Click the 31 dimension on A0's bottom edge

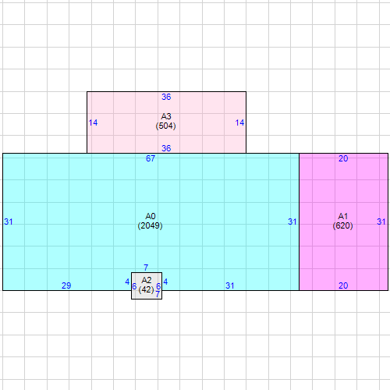[230, 285]
